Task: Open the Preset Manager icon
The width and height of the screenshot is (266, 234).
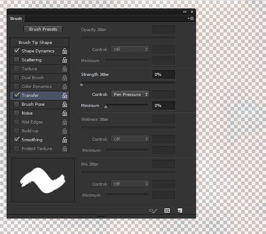Action: pos(167,210)
